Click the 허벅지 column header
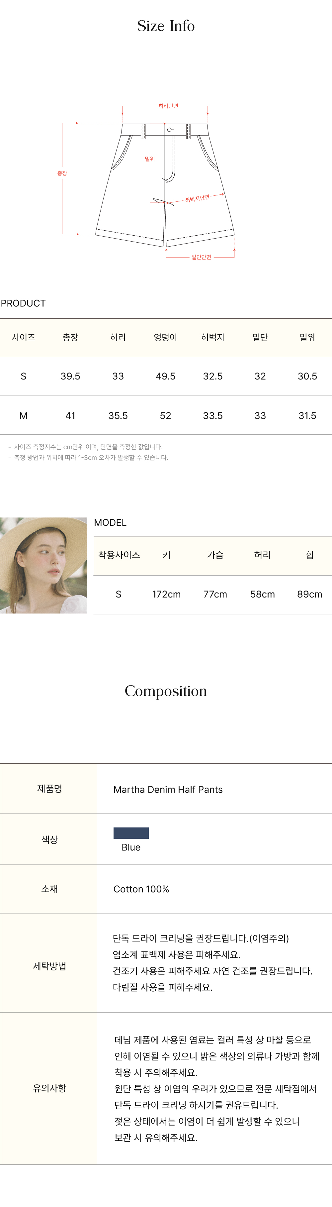The width and height of the screenshot is (332, 1207). tap(212, 337)
